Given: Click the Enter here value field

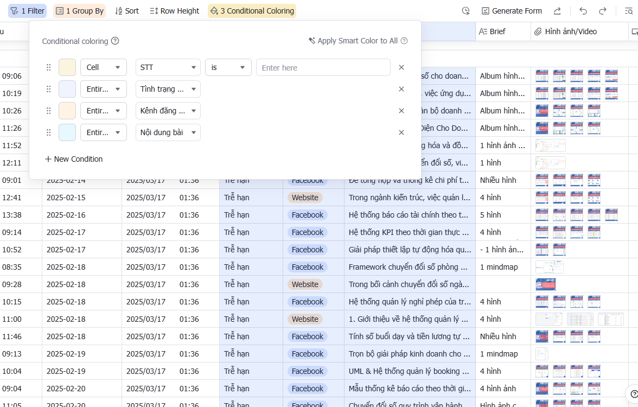Looking at the screenshot, I should click(323, 67).
